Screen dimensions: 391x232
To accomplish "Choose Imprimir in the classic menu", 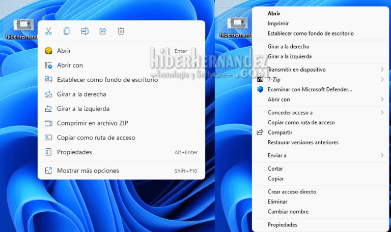I will pyautogui.click(x=278, y=23).
